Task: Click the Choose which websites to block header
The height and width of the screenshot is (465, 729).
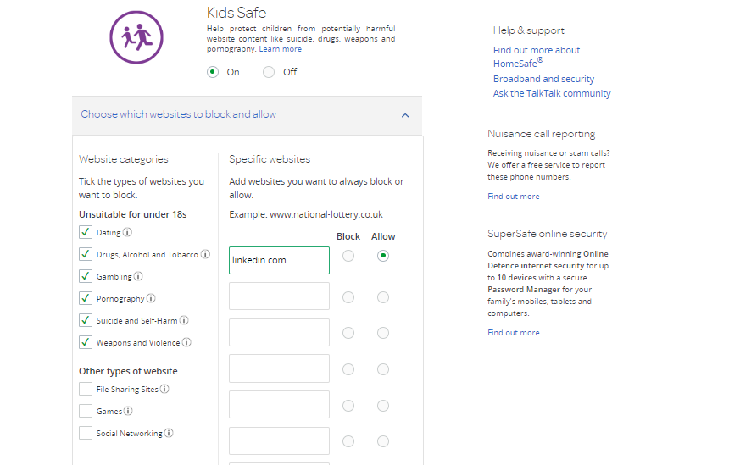Action: coord(179,114)
